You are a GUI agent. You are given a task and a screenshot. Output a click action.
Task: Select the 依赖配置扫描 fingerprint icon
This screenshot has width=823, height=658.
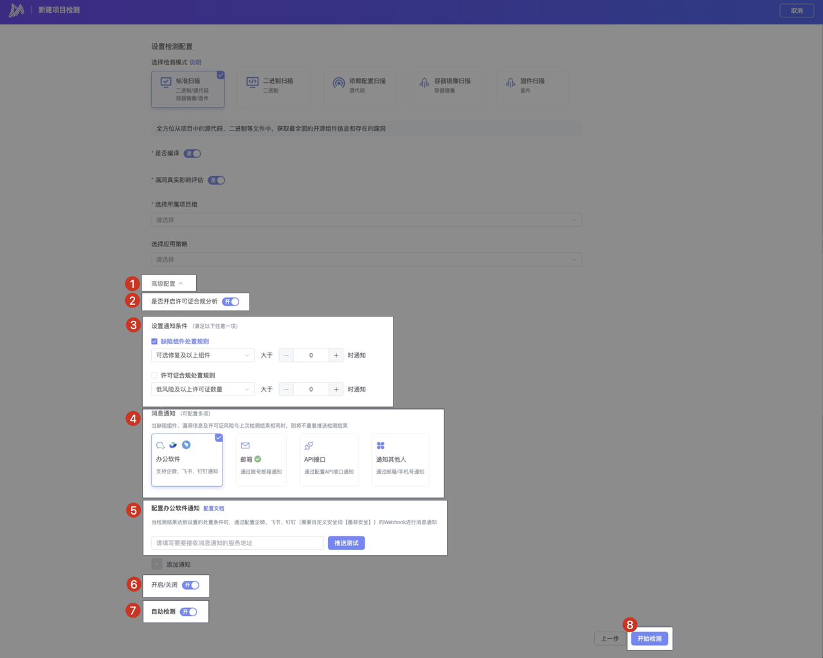pos(338,83)
